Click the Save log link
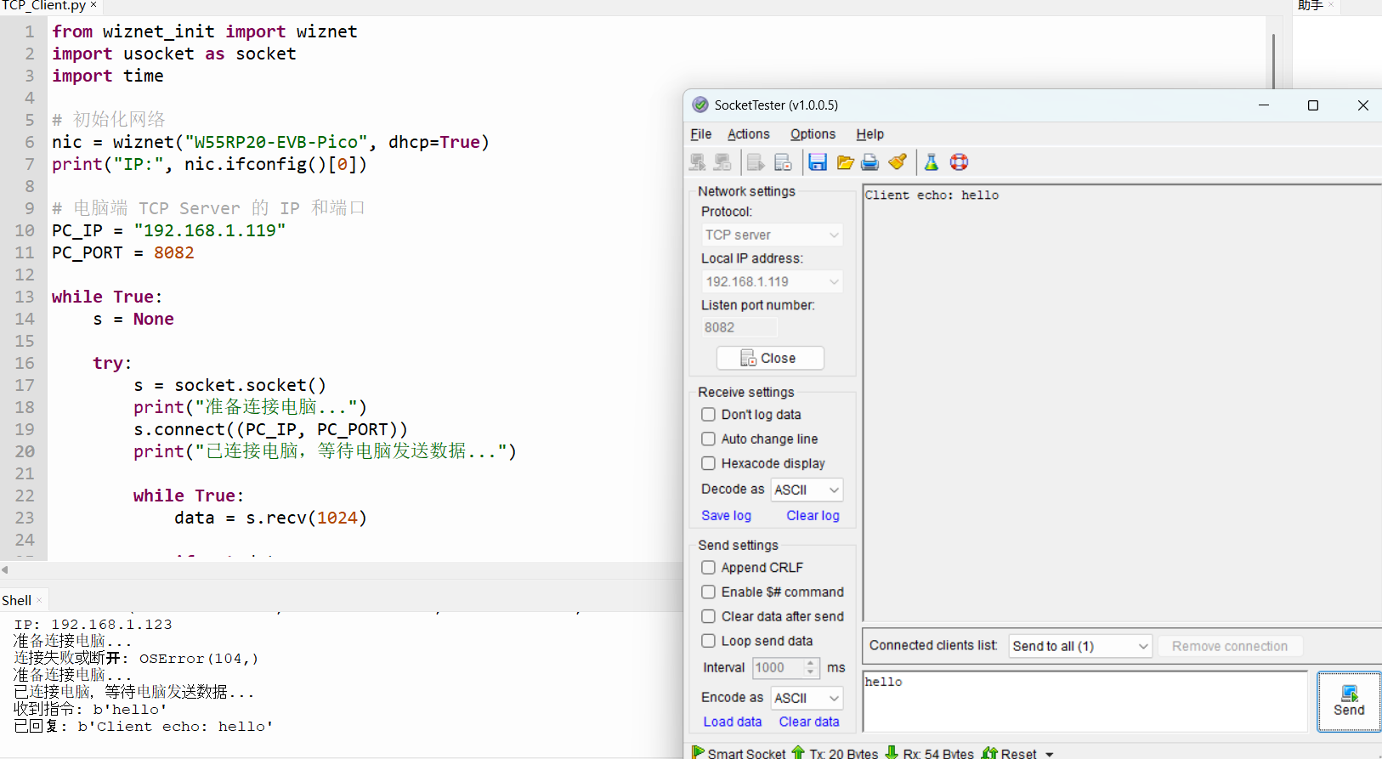The image size is (1382, 759). [726, 516]
